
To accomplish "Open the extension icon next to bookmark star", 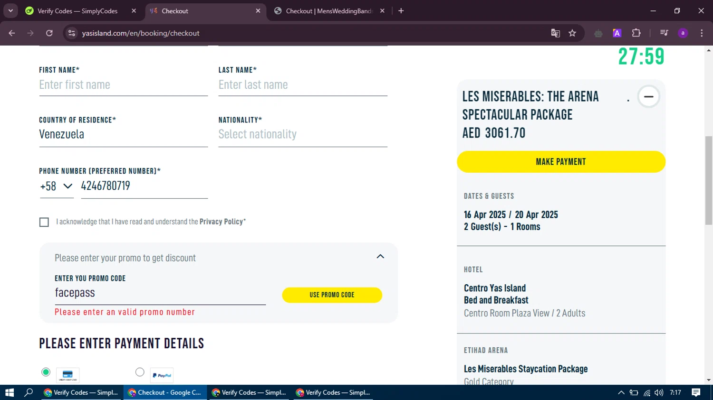I will (x=598, y=33).
